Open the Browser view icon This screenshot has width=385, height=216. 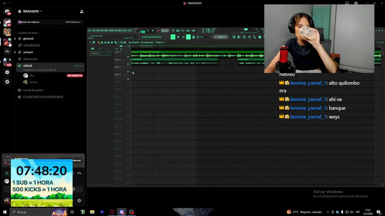[255, 37]
